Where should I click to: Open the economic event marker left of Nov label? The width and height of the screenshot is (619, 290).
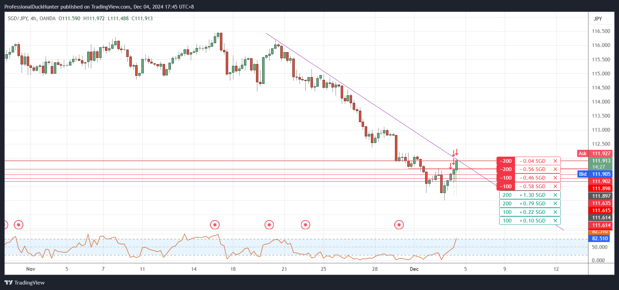19,225
